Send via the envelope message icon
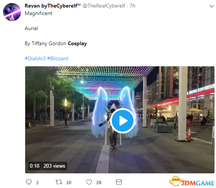This screenshot has width=216, height=188. (x=119, y=182)
